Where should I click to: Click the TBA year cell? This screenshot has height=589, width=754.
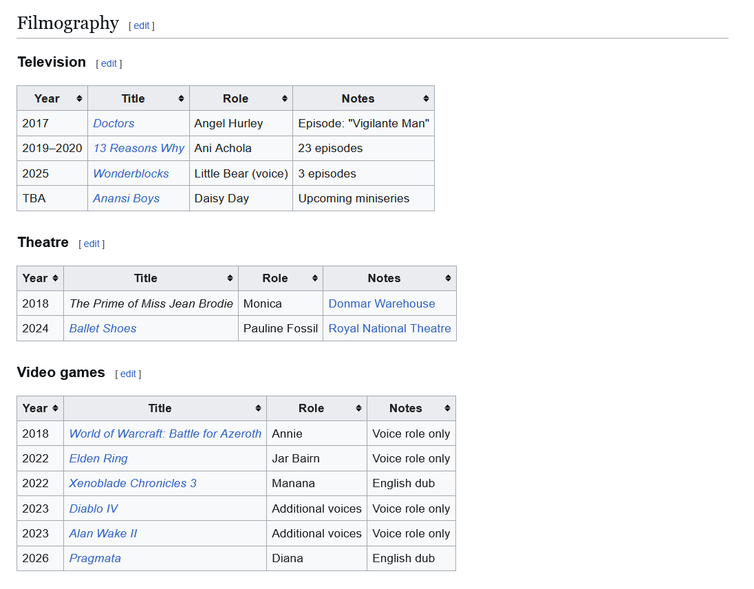point(52,199)
